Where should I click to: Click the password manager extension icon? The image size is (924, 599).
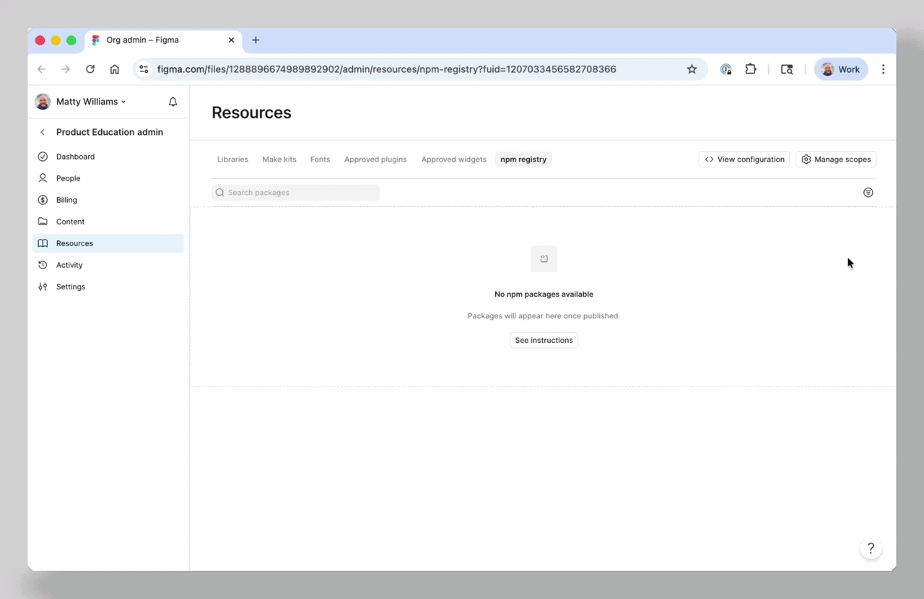click(726, 69)
